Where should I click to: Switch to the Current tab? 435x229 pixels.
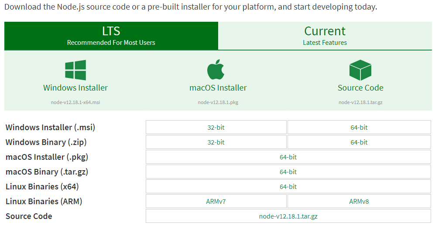coord(325,36)
